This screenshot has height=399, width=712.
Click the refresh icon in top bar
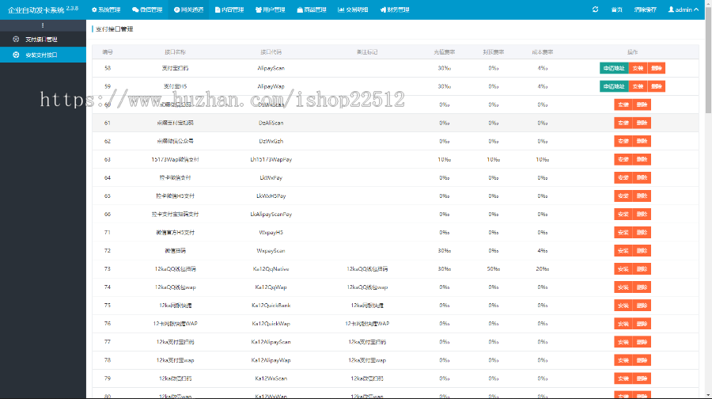595,9
